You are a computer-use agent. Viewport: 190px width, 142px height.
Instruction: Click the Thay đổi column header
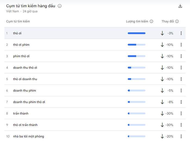[168, 21]
